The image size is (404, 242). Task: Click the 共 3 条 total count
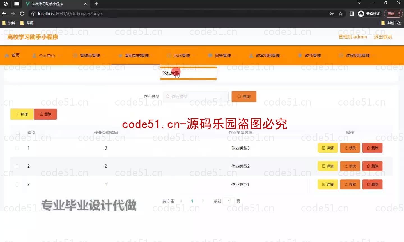pyautogui.click(x=168, y=201)
